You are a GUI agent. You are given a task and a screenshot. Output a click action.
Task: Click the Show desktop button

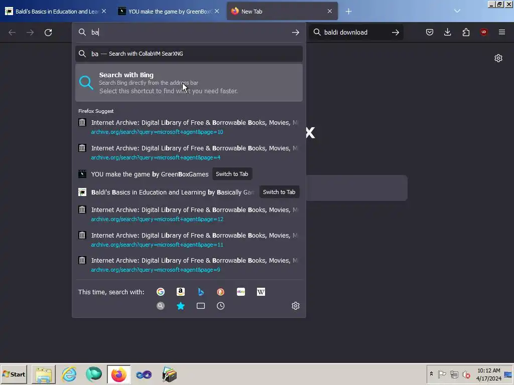508,374
